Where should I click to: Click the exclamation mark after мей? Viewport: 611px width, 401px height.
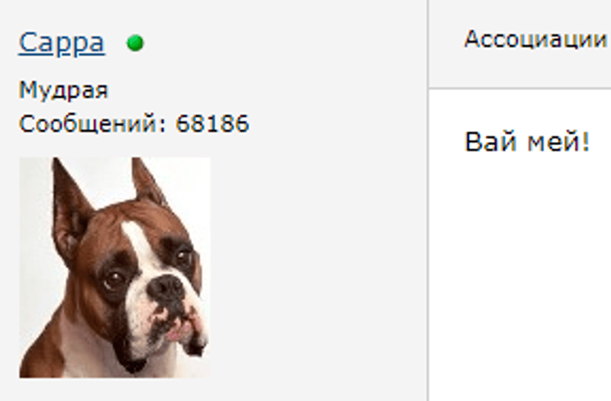tap(586, 141)
